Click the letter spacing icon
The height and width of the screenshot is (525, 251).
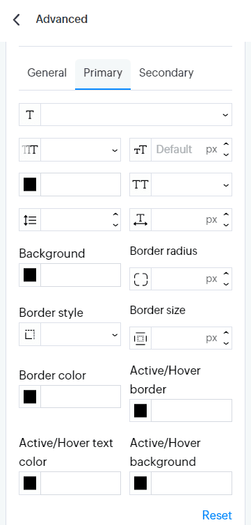point(140,219)
